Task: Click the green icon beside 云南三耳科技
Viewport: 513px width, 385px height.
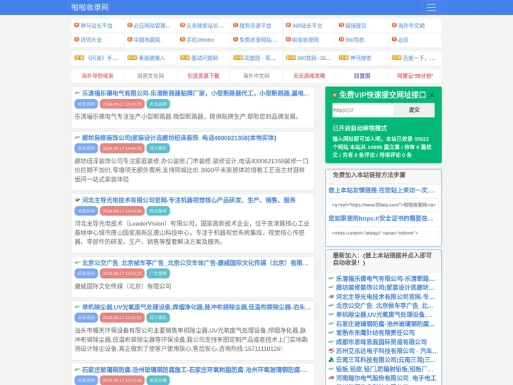Action: pyautogui.click(x=331, y=360)
